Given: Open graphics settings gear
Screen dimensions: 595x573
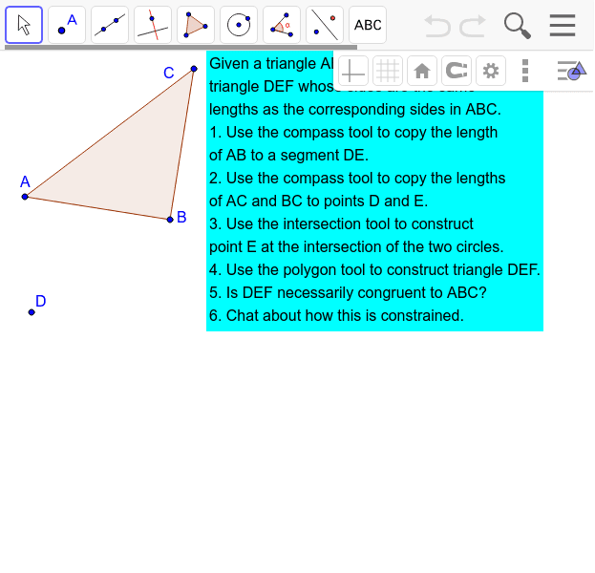Looking at the screenshot, I should pos(491,71).
